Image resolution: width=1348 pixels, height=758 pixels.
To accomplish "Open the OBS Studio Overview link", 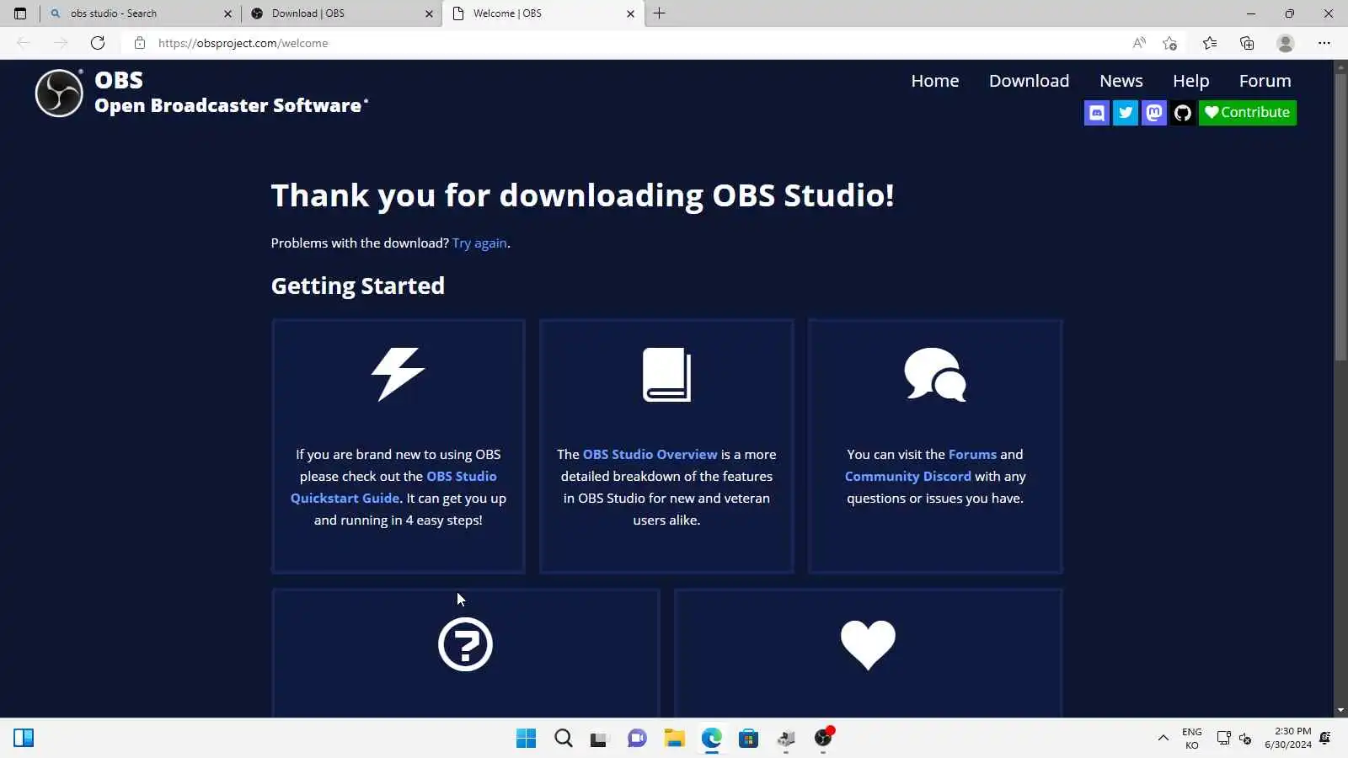I will [650, 455].
